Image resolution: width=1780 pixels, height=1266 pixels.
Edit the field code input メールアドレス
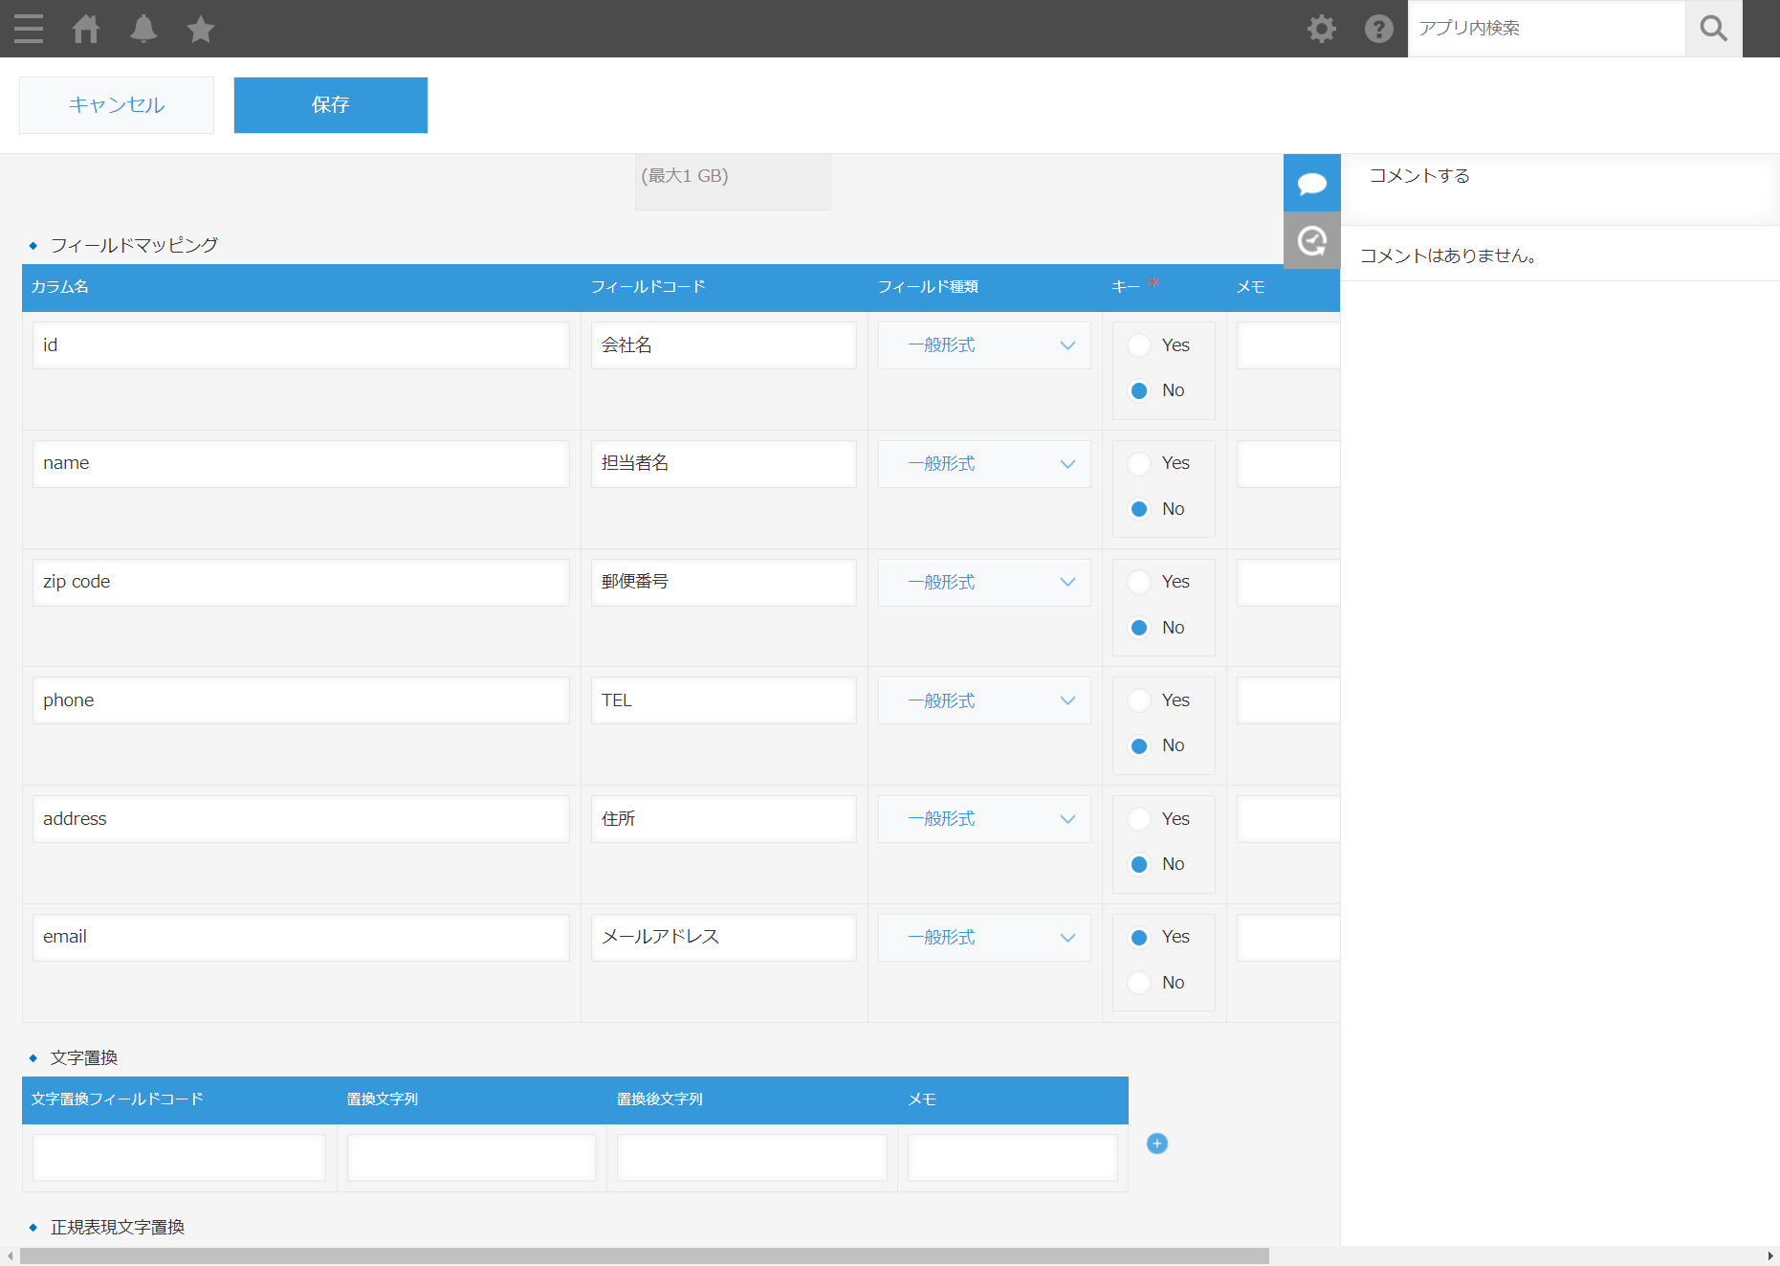[724, 938]
